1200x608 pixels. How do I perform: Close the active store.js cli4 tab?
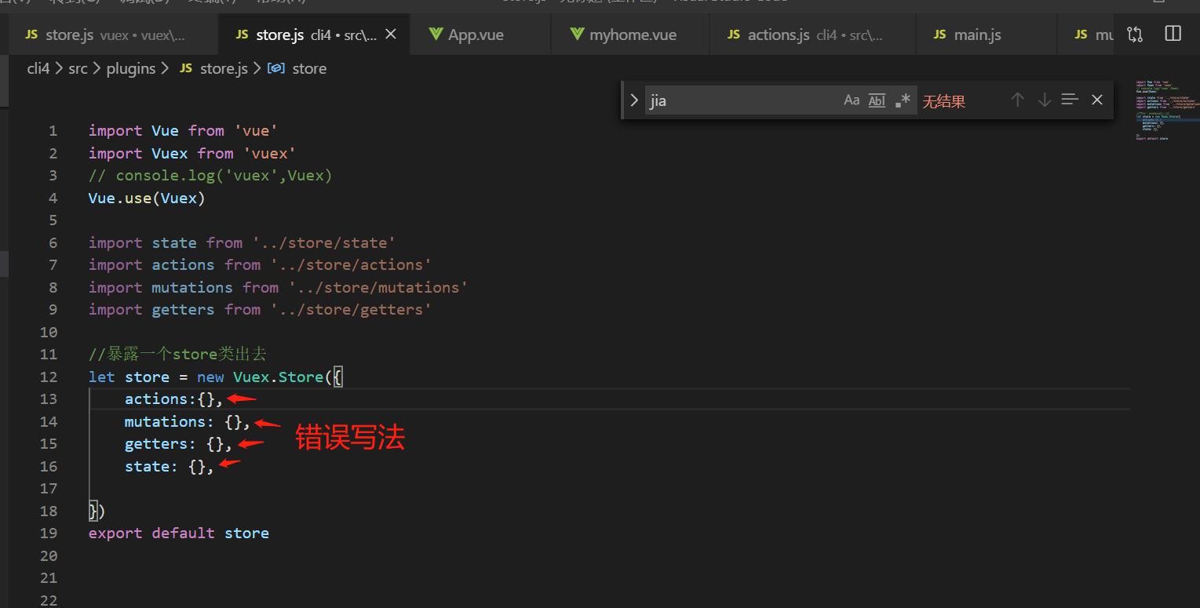tap(391, 35)
